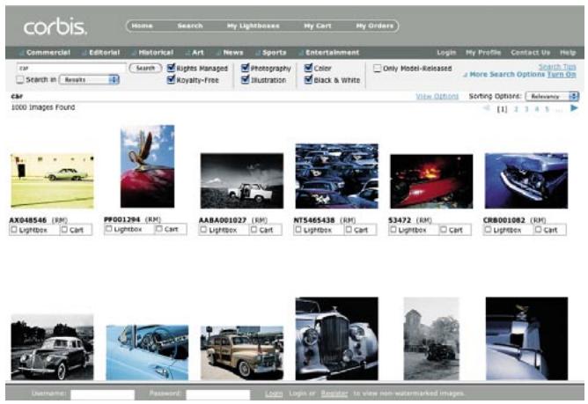Toggle the Black & White checkbox

pos(308,80)
